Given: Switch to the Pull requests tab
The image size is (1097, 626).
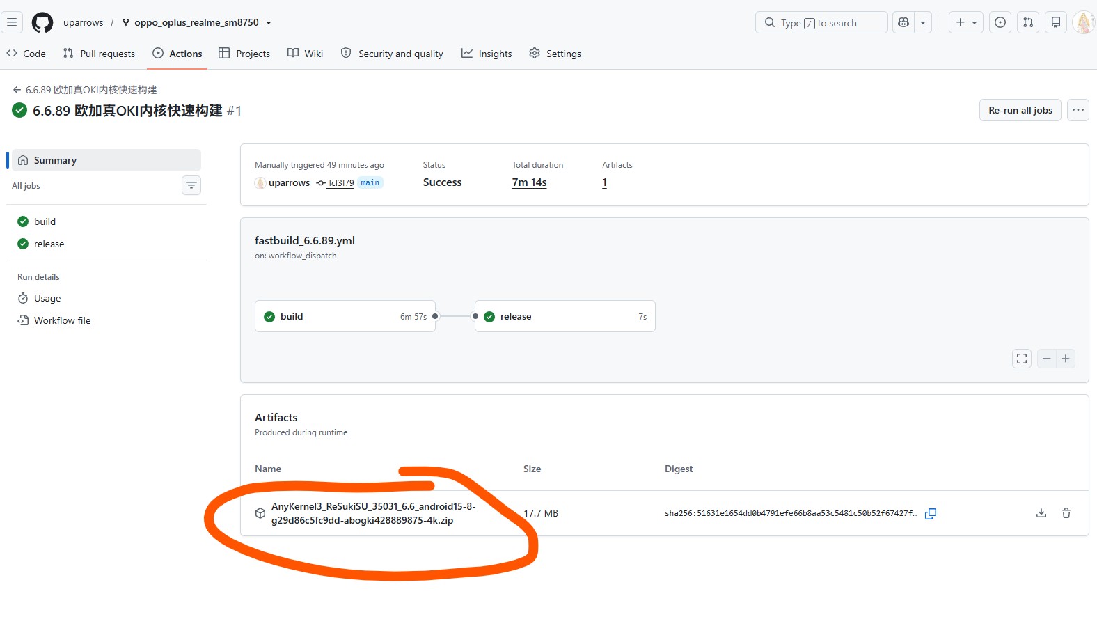Looking at the screenshot, I should [x=99, y=54].
